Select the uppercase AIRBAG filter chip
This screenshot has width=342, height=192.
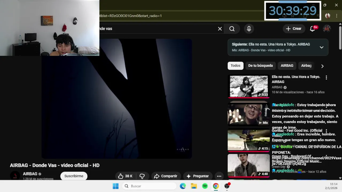[287, 66]
